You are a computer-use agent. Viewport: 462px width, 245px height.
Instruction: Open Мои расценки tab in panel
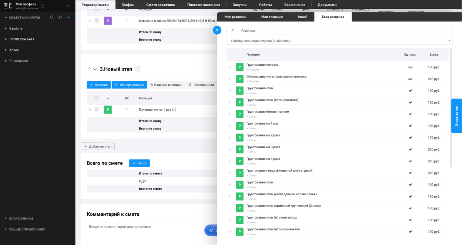(236, 17)
